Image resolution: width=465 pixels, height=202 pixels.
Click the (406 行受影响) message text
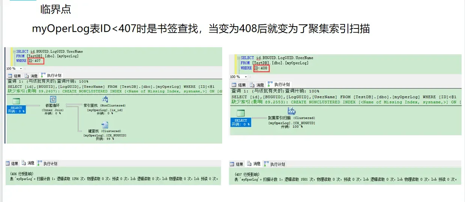click(22, 174)
